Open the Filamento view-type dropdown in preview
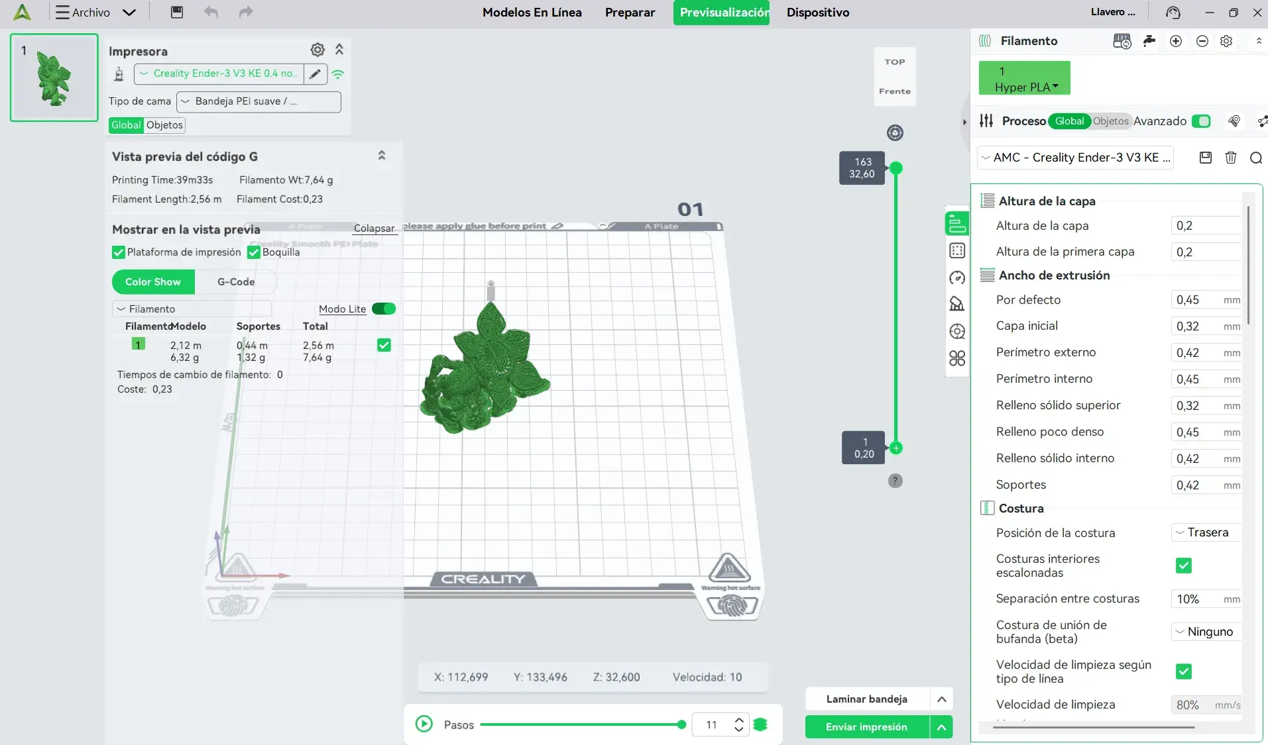Screen dimensions: 1268x745 [x=192, y=309]
